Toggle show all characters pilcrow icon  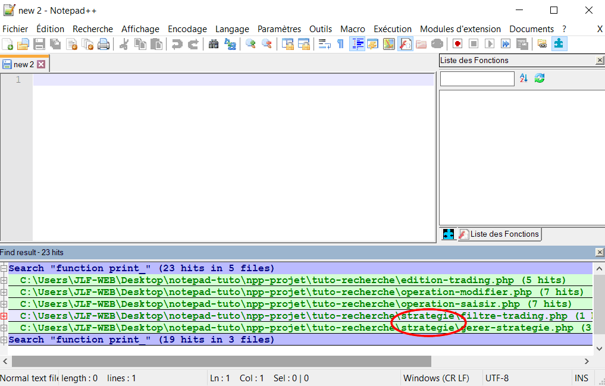point(340,44)
